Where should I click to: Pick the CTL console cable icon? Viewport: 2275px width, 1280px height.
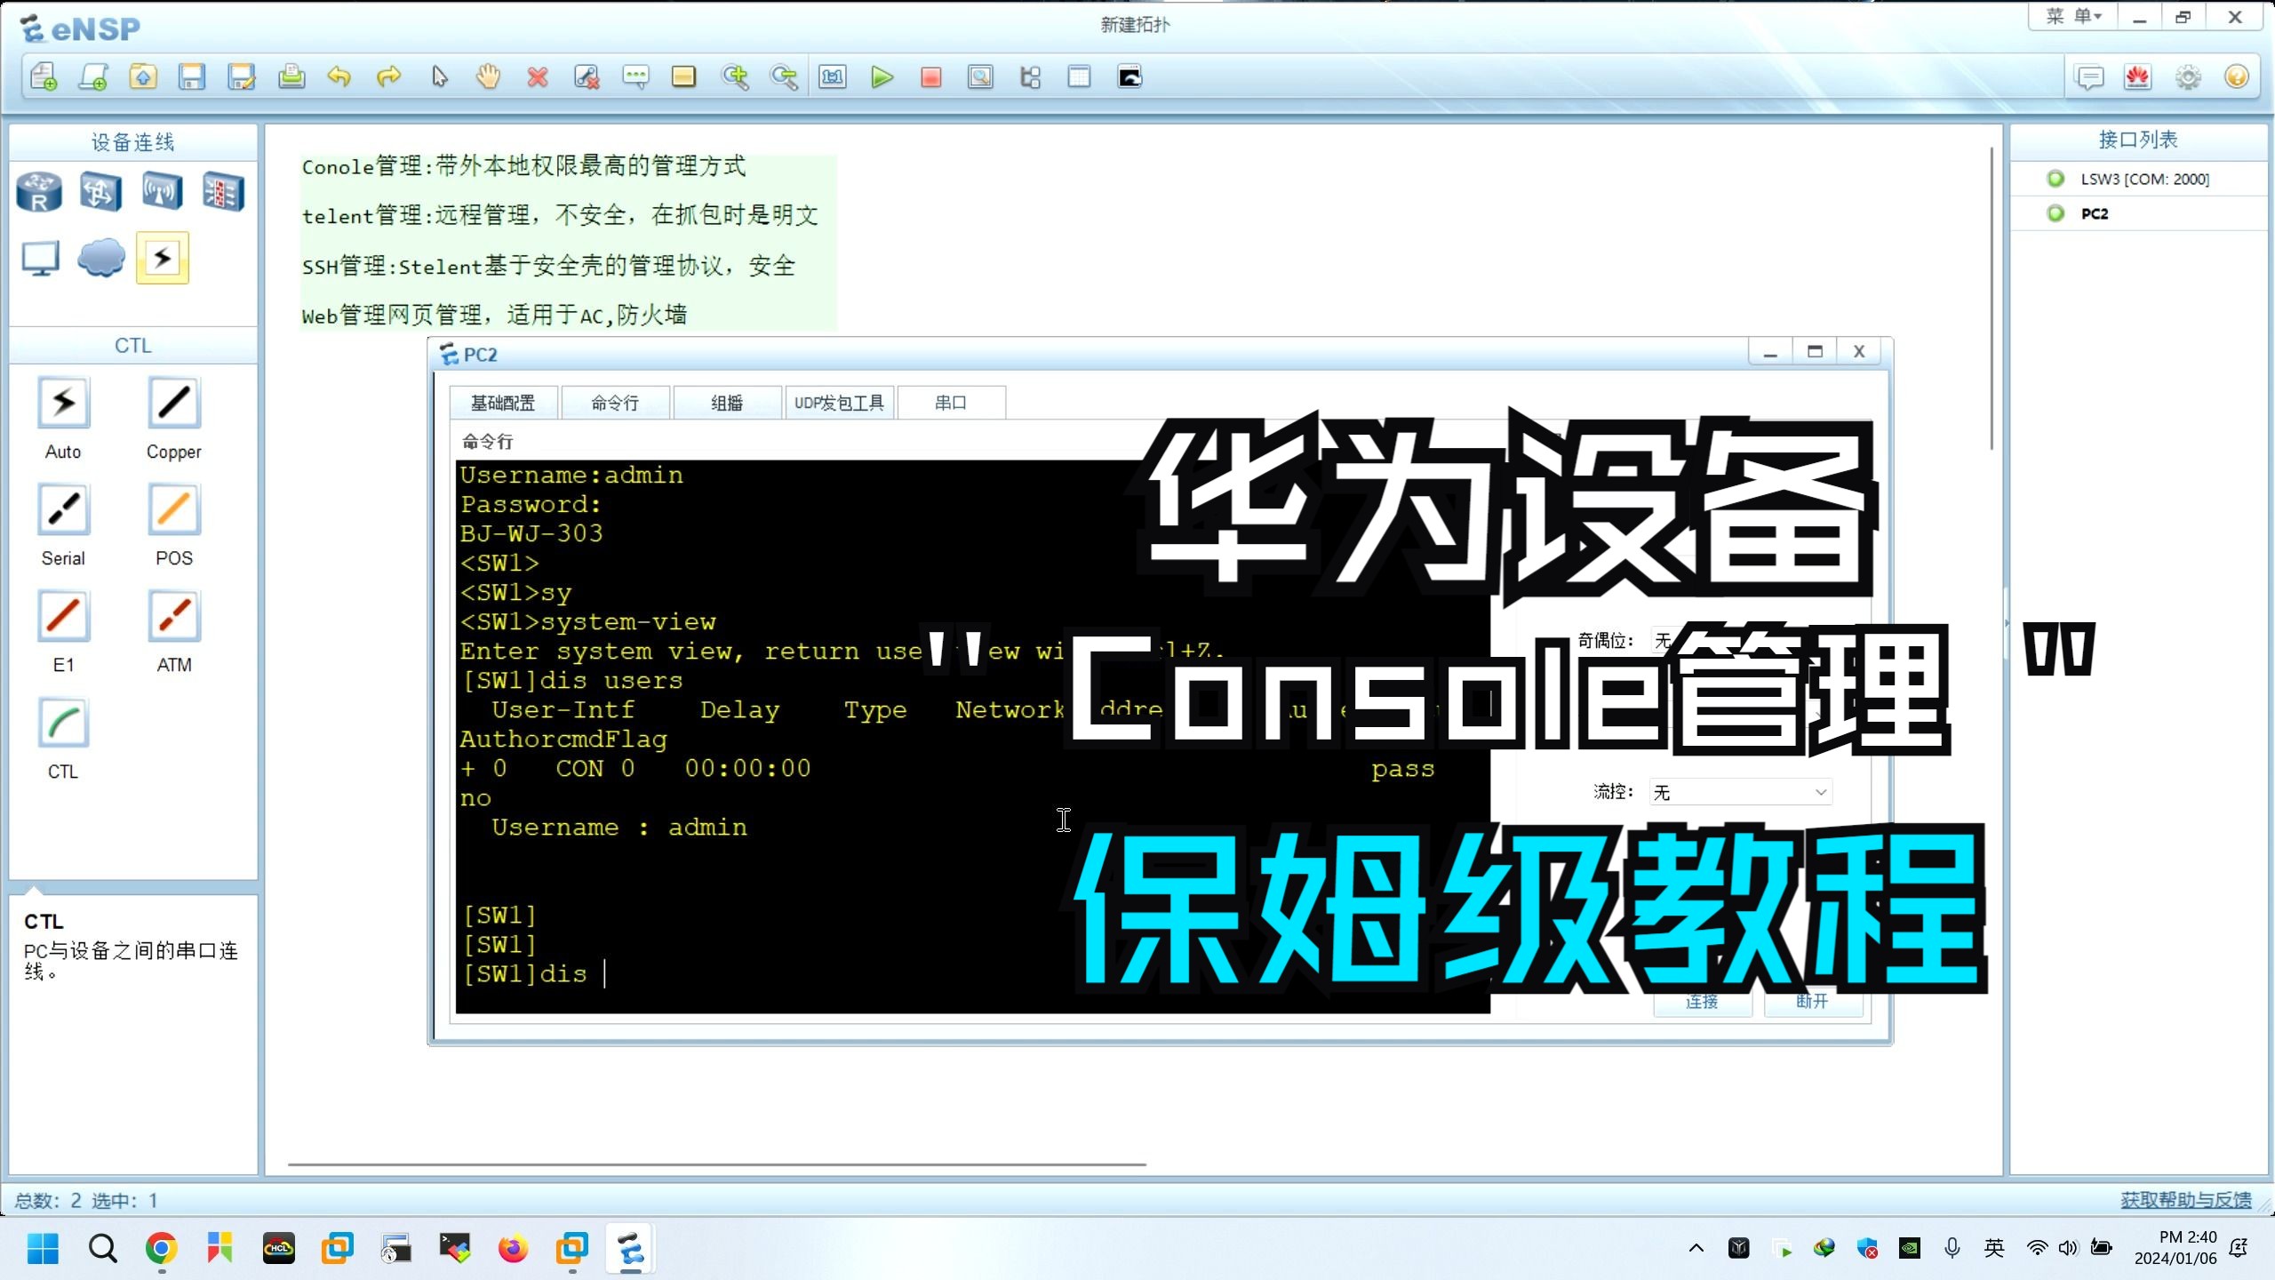tap(63, 724)
